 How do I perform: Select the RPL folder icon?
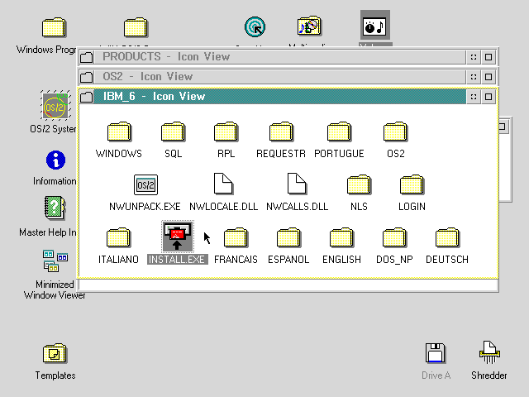[226, 132]
